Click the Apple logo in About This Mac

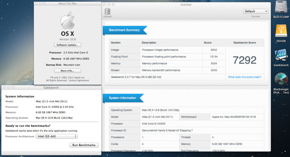pos(67,20)
